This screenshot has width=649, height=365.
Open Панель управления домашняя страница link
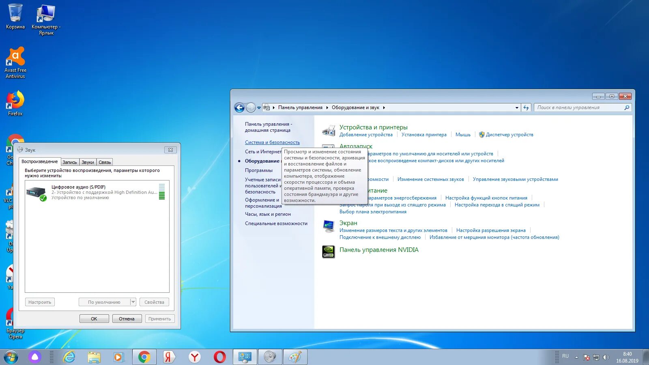pyautogui.click(x=268, y=127)
